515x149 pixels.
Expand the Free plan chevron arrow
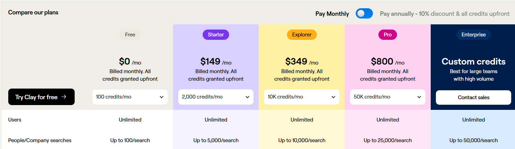coord(161,97)
